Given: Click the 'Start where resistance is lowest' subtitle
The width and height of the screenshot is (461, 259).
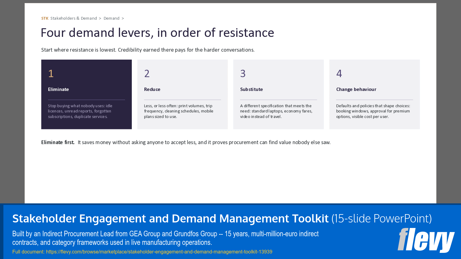Looking at the screenshot, I should point(148,50).
